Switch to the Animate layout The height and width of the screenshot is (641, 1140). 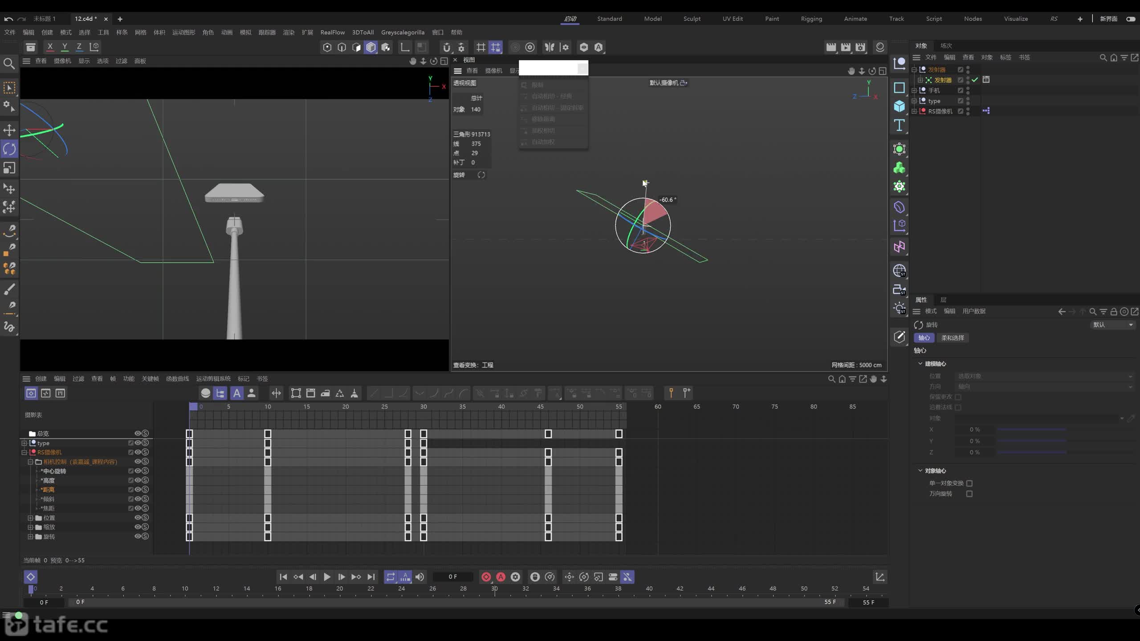855,19
